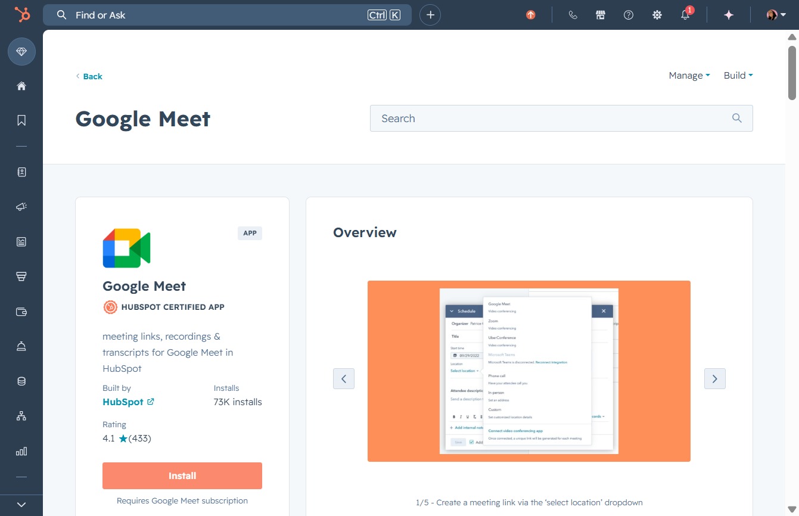Image resolution: width=799 pixels, height=516 pixels.
Task: Click the diamond icon in the sidebar
Action: tap(21, 52)
